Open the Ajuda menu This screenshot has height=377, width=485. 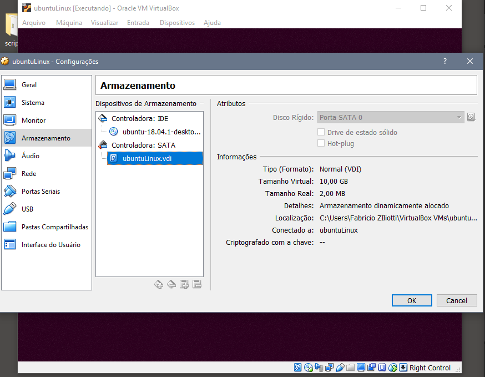pyautogui.click(x=212, y=23)
